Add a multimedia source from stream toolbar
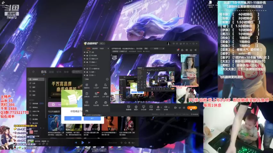Viewport: 273px width, 153px height. [x=151, y=108]
